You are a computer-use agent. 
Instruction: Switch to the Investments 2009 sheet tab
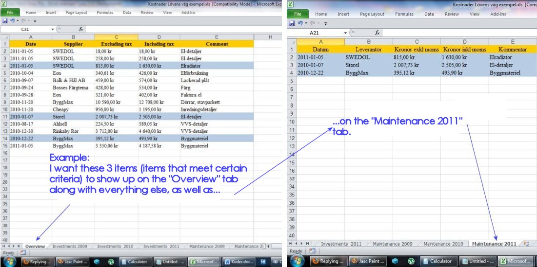point(69,246)
